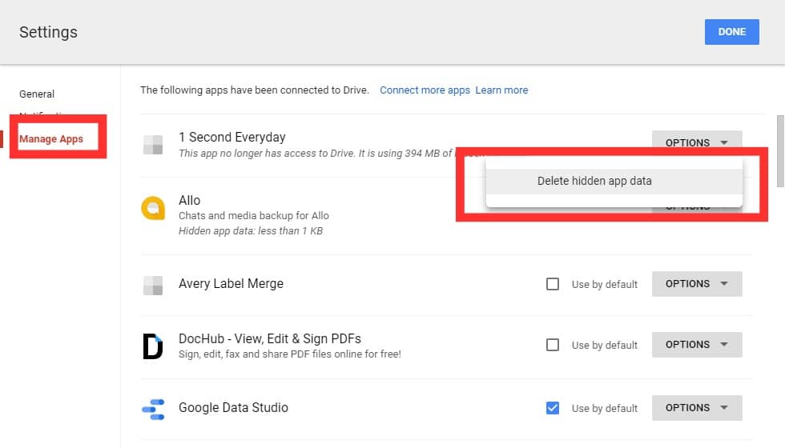The image size is (785, 448).
Task: Click 'Chats and media backup for Allo'
Action: click(253, 215)
